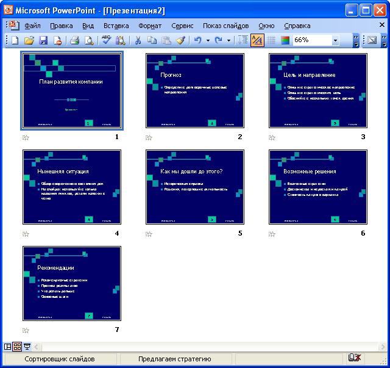Image resolution: width=390 pixels, height=368 pixels.
Task: Open the Research pane icon
Action: [x=121, y=40]
